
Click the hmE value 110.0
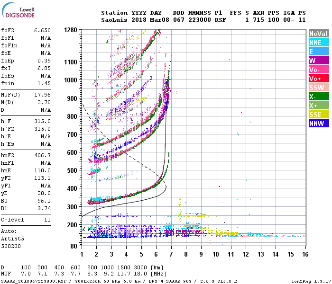coord(42,170)
